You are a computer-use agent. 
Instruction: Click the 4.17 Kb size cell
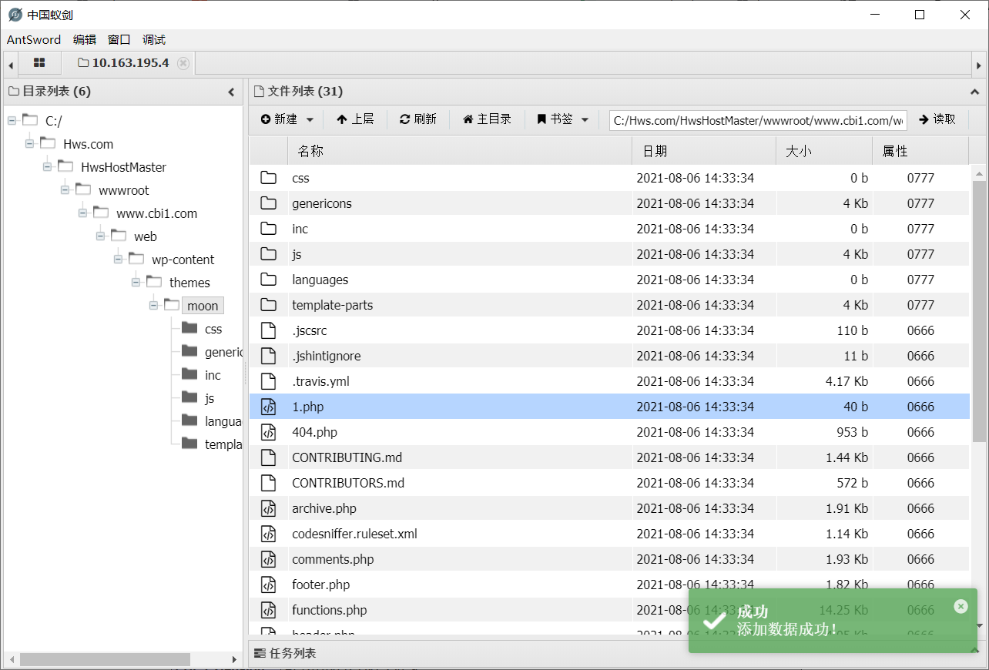[x=847, y=381]
